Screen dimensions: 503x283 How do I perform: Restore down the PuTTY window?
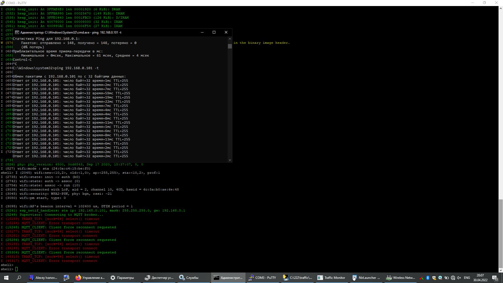pyautogui.click(x=484, y=3)
